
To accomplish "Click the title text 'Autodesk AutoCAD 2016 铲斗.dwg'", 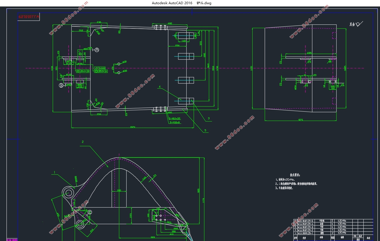I will point(182,3).
